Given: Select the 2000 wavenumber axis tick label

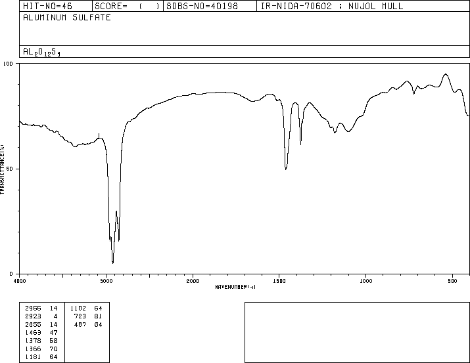Looking at the screenshot, I should click(193, 281).
